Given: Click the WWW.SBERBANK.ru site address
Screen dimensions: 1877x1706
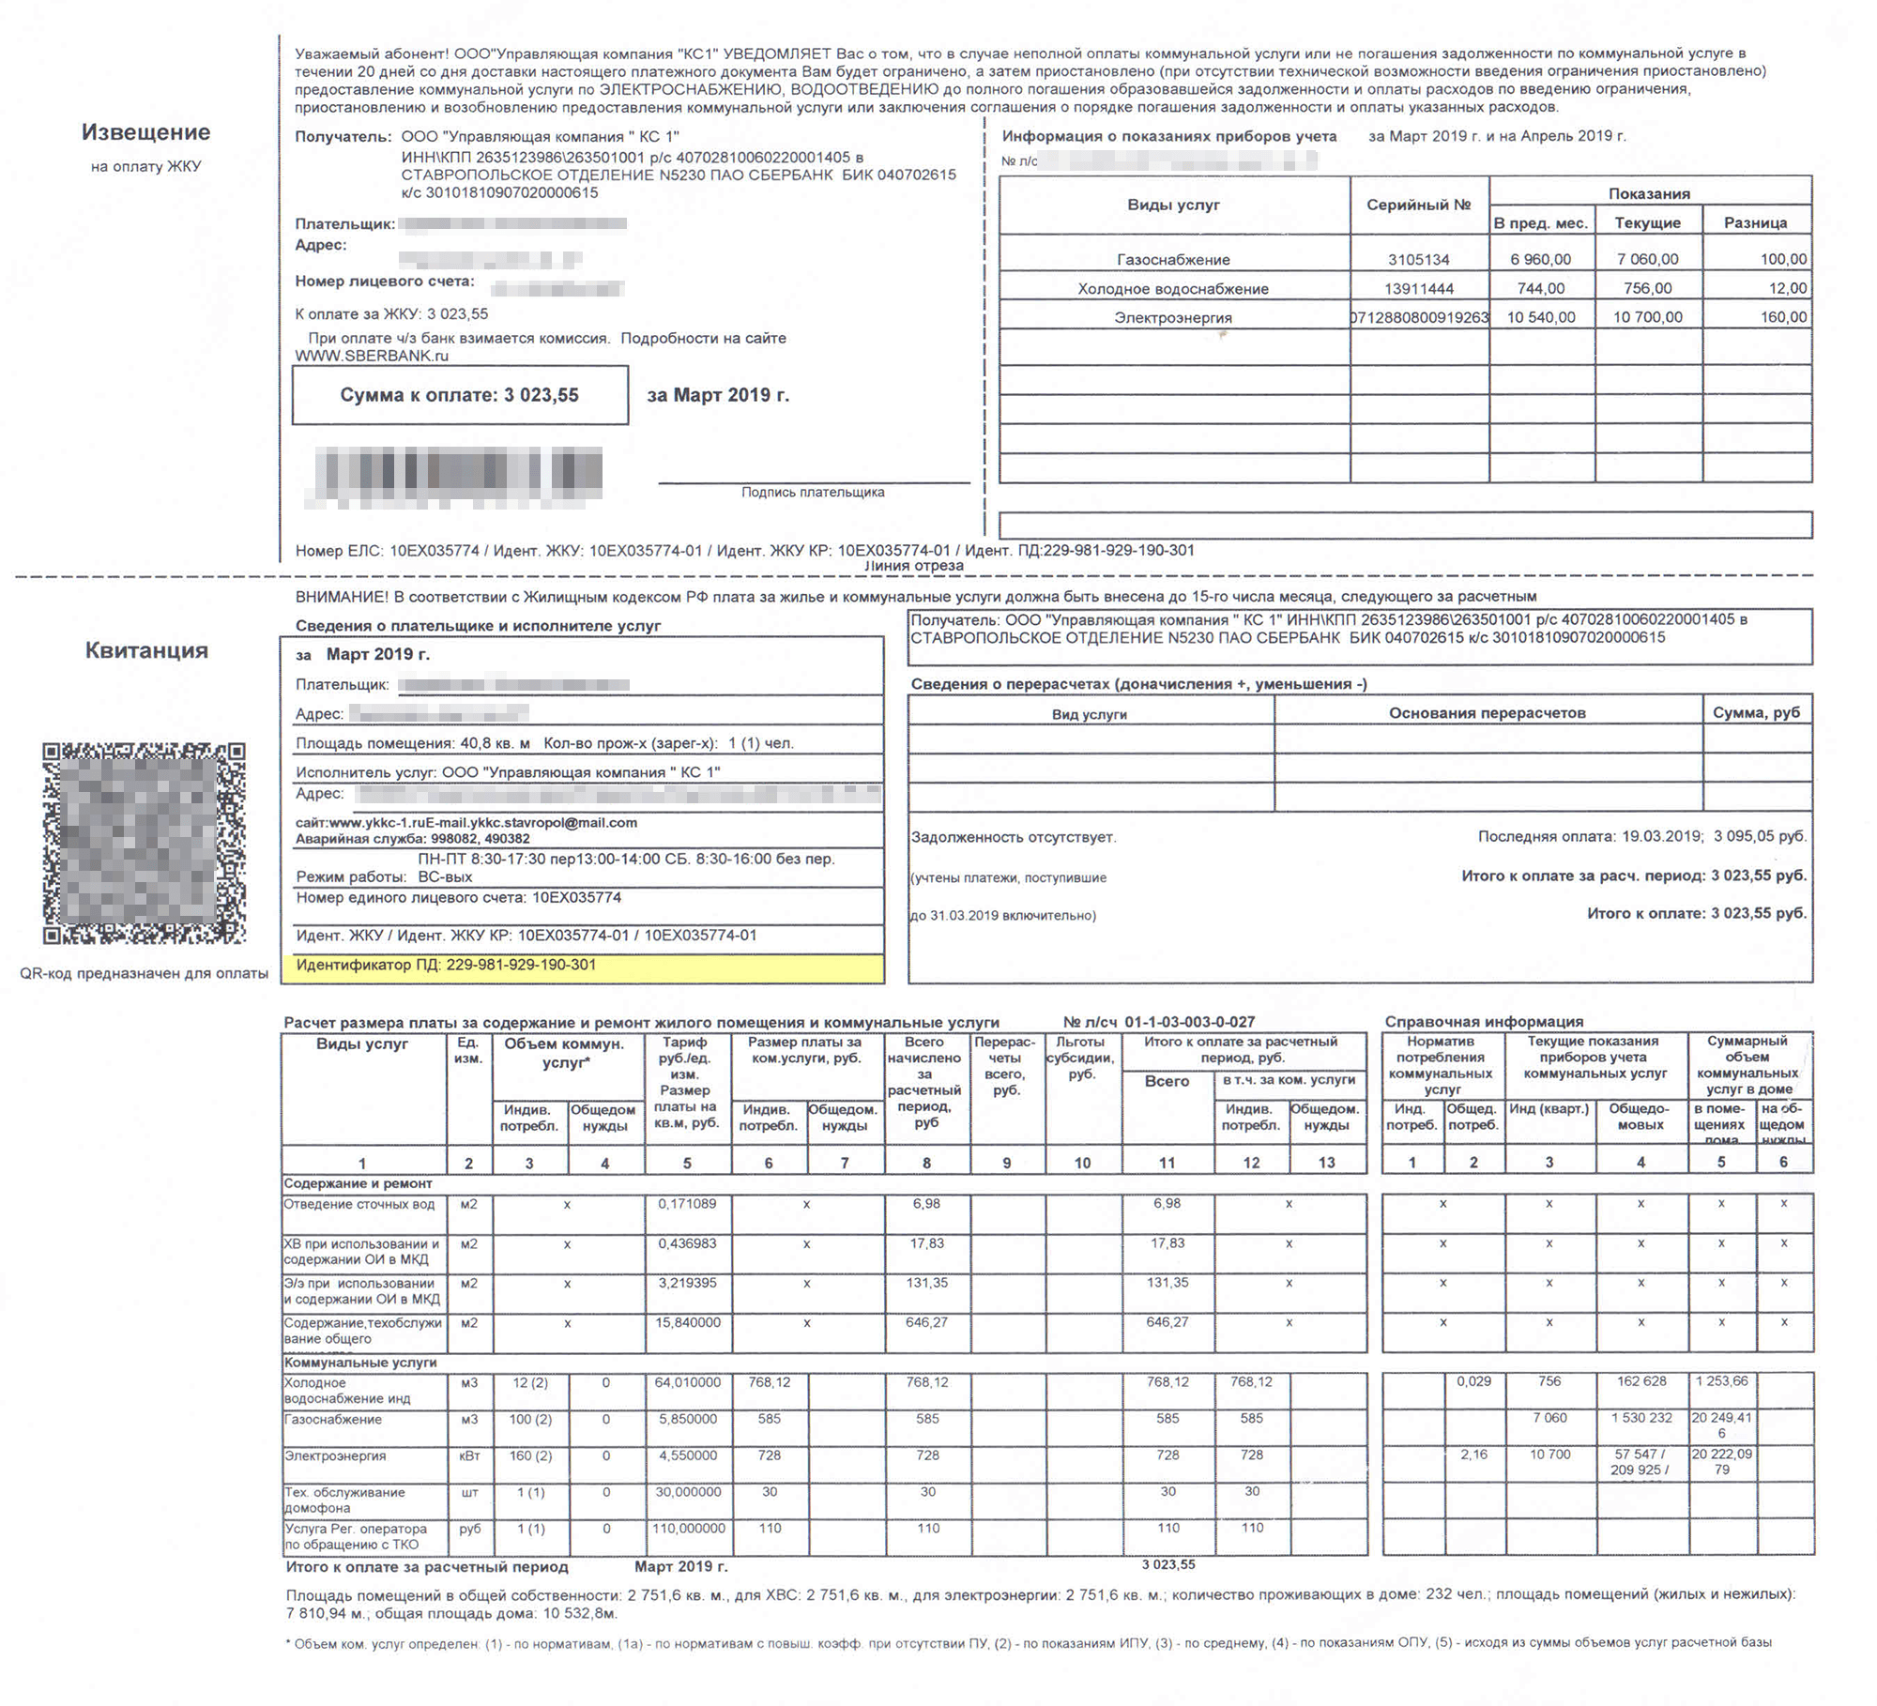Looking at the screenshot, I should (x=372, y=356).
